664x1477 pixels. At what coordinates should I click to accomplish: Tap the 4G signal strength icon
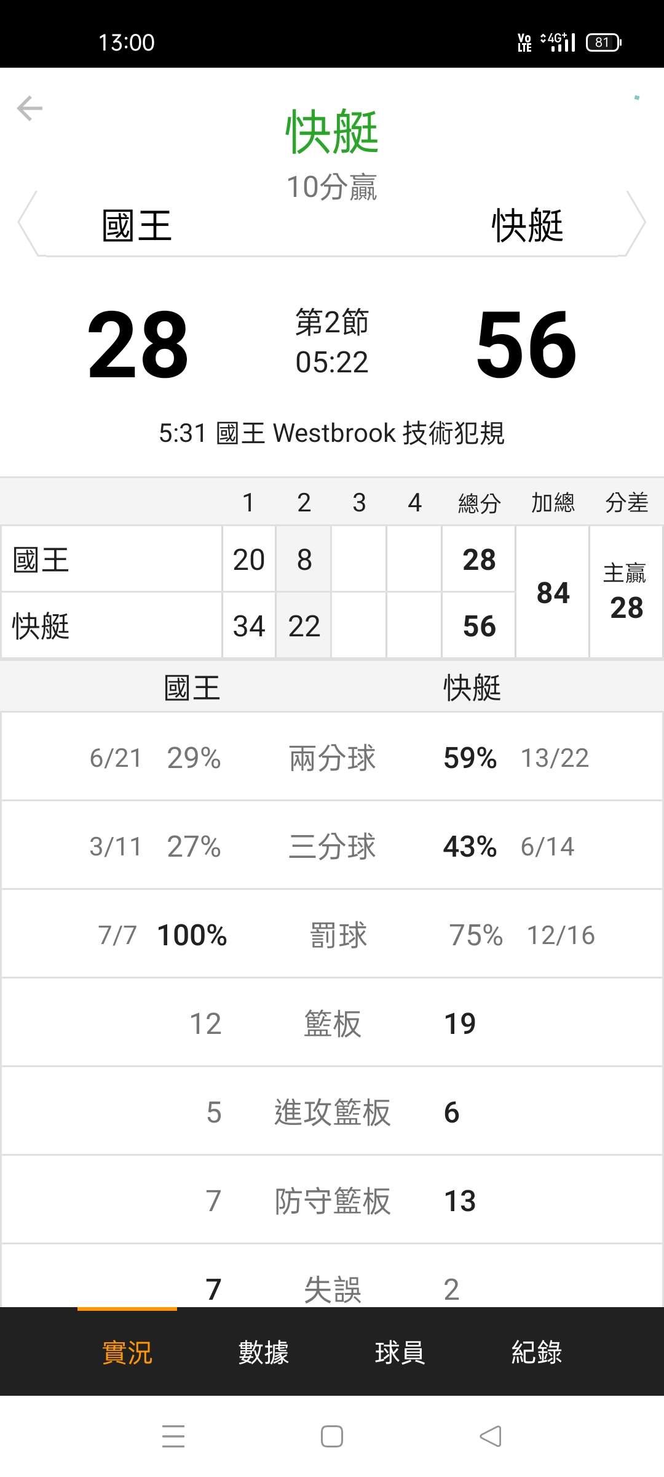pos(558,42)
